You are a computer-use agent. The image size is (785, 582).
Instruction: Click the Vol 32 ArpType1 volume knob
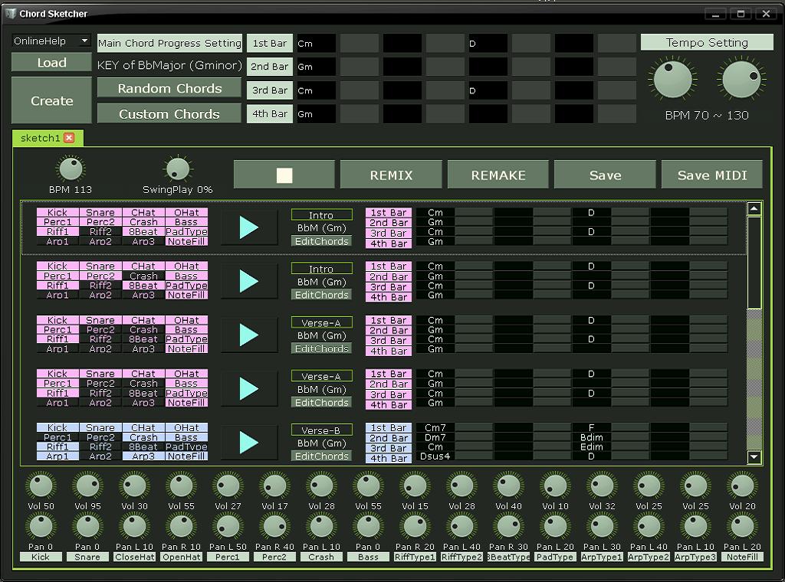tap(602, 486)
